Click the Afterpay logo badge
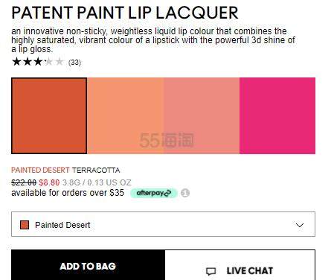334x280 pixels. (x=154, y=193)
